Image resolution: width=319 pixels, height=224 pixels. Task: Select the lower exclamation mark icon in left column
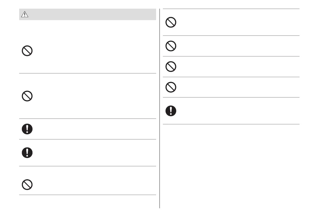27,152
